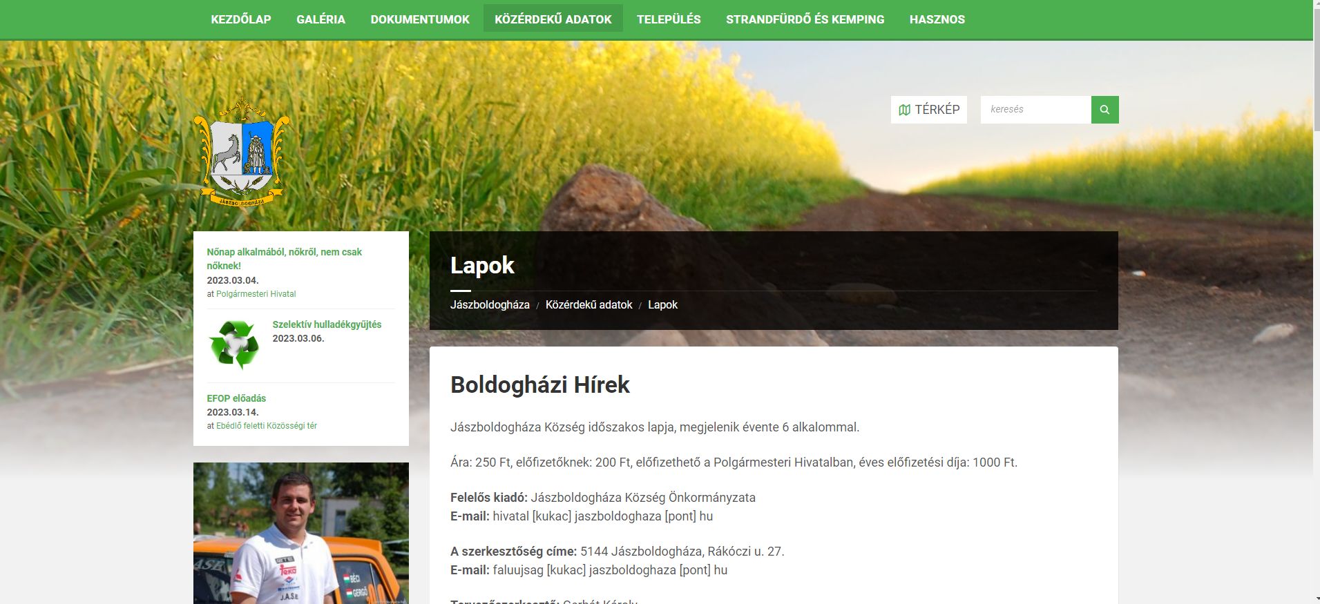The image size is (1320, 604).
Task: Open the KEZDŐLAP menu item
Action: tap(241, 19)
